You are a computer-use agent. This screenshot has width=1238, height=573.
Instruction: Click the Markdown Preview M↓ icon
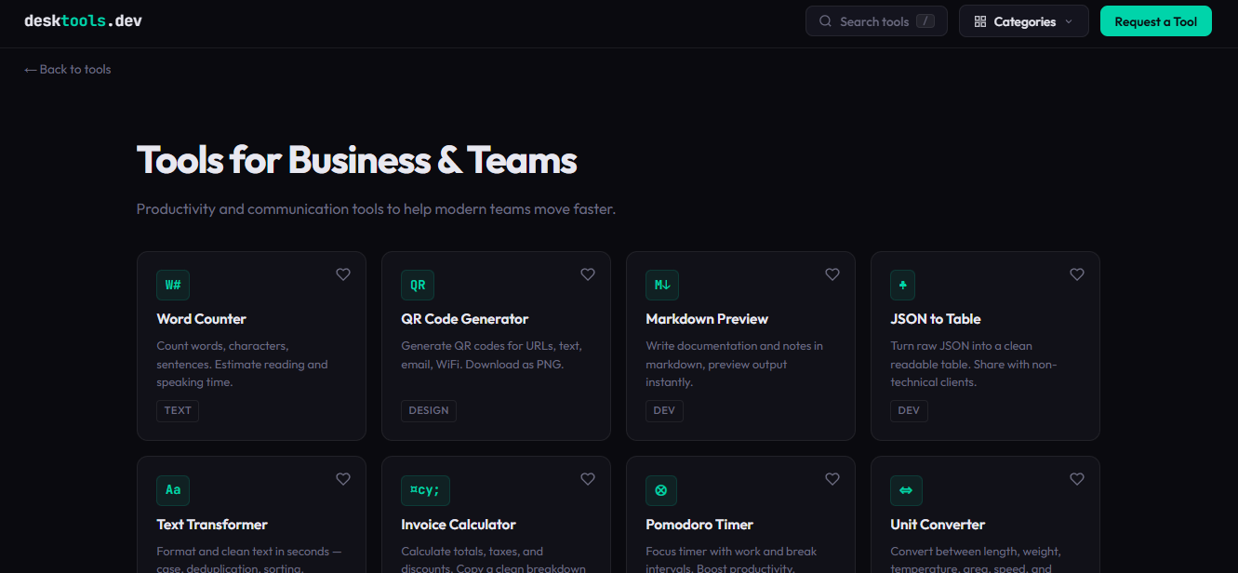(661, 285)
